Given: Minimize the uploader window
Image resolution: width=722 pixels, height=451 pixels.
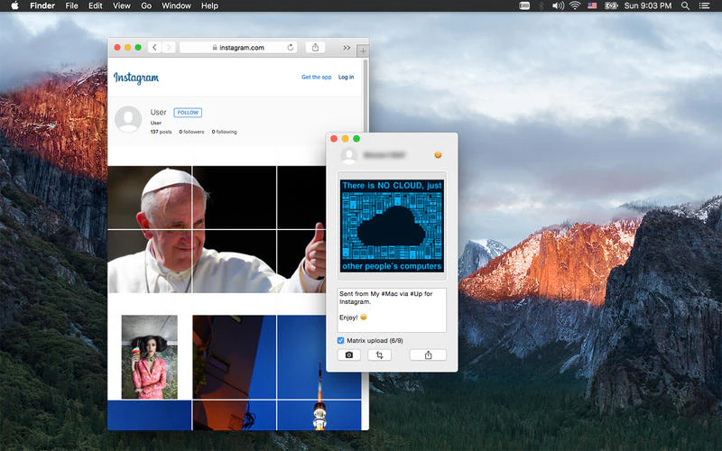Looking at the screenshot, I should (346, 139).
